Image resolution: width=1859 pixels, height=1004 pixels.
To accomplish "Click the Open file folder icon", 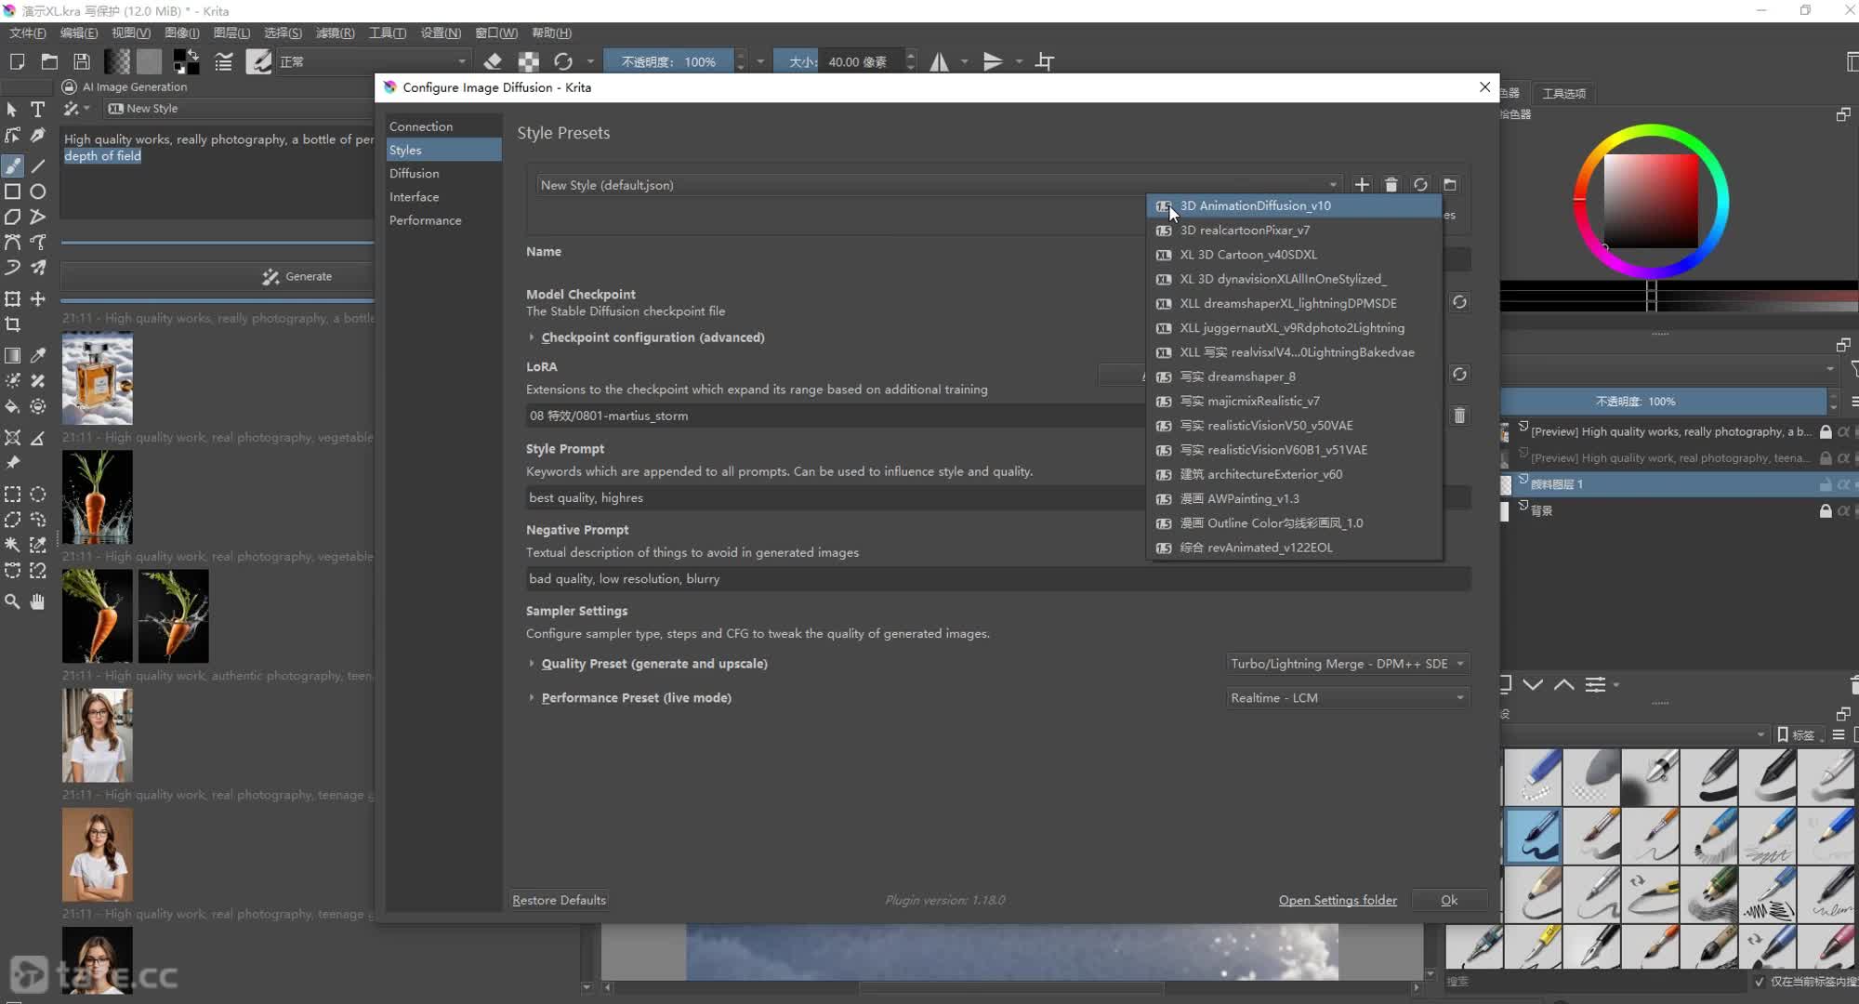I will click(x=49, y=61).
